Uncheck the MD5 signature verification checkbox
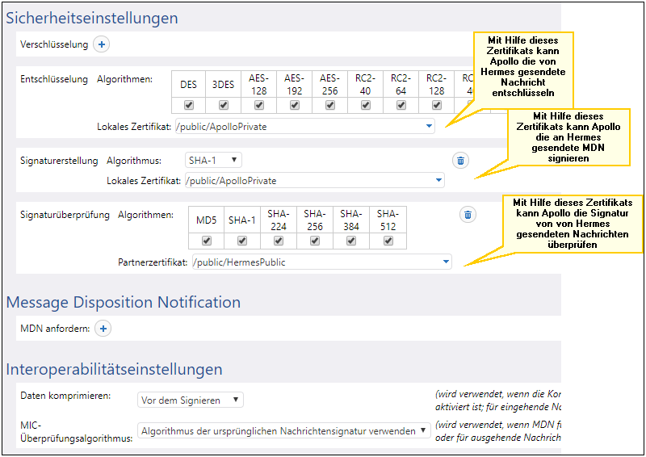646x457 pixels. 206,241
